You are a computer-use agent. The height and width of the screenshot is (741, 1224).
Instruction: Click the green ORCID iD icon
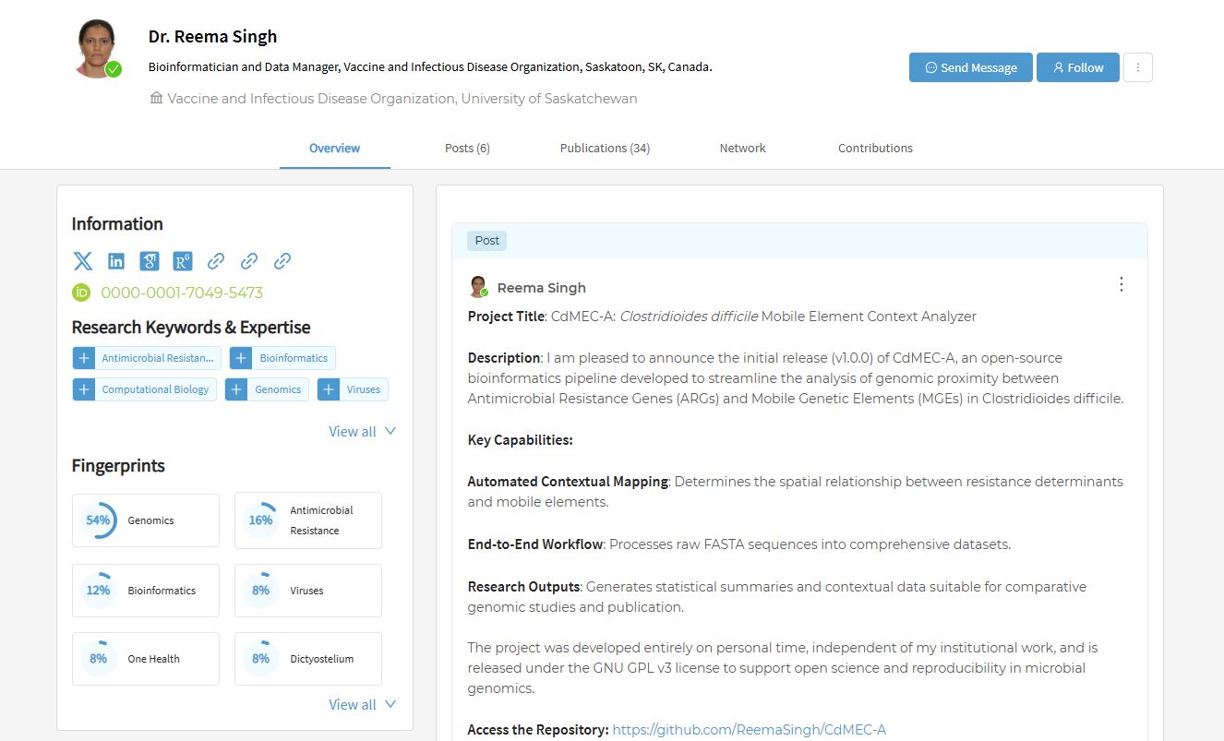coord(81,293)
